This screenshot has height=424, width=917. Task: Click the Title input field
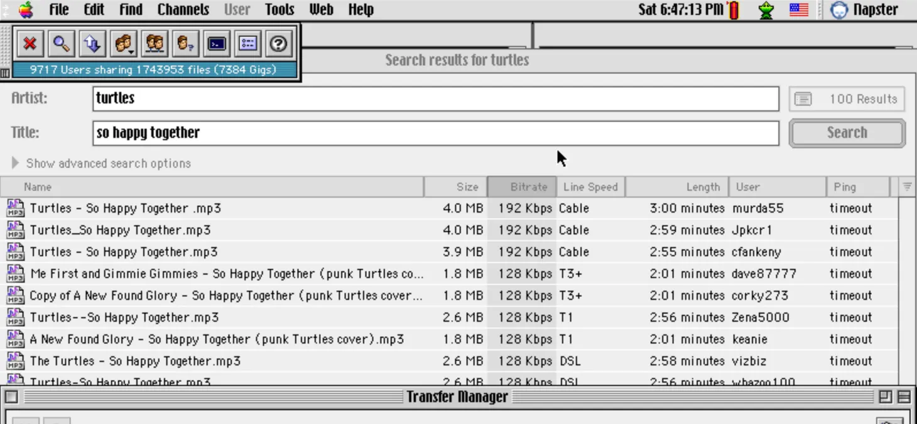point(436,133)
